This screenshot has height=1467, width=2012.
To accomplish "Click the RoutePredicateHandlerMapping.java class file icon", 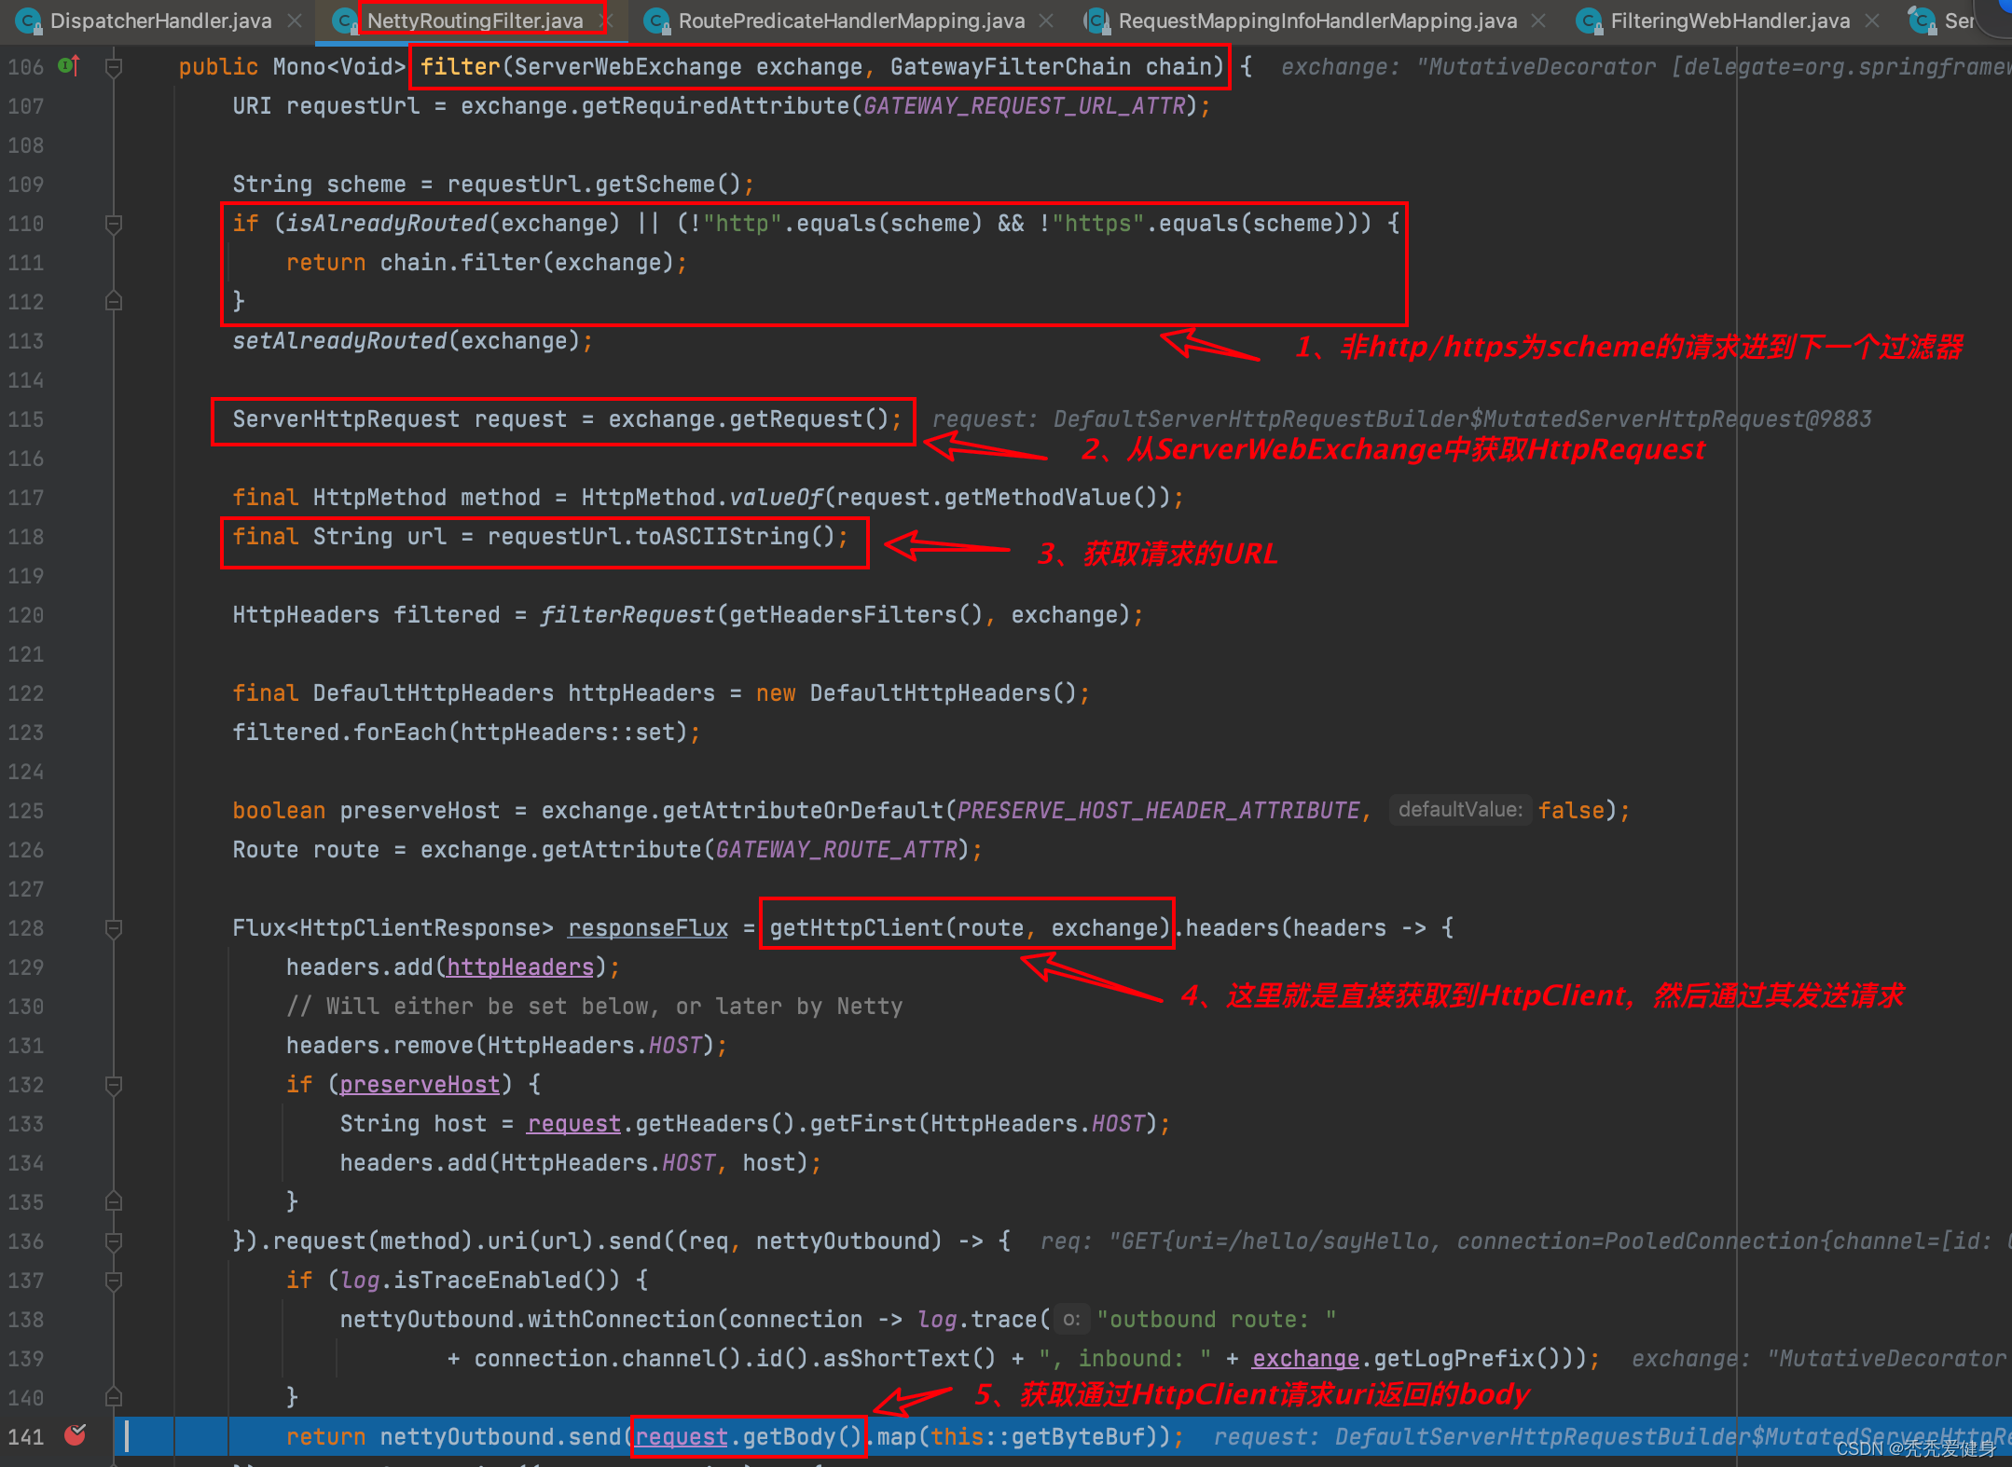I will pos(657,21).
